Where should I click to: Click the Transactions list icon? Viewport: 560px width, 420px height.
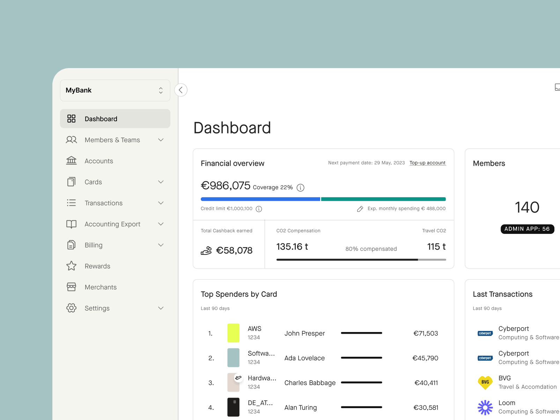click(71, 203)
